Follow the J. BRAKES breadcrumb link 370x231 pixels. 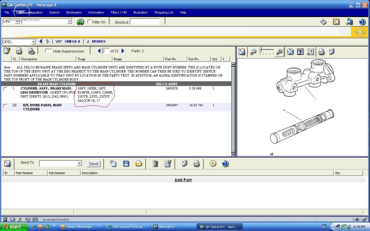click(x=96, y=42)
